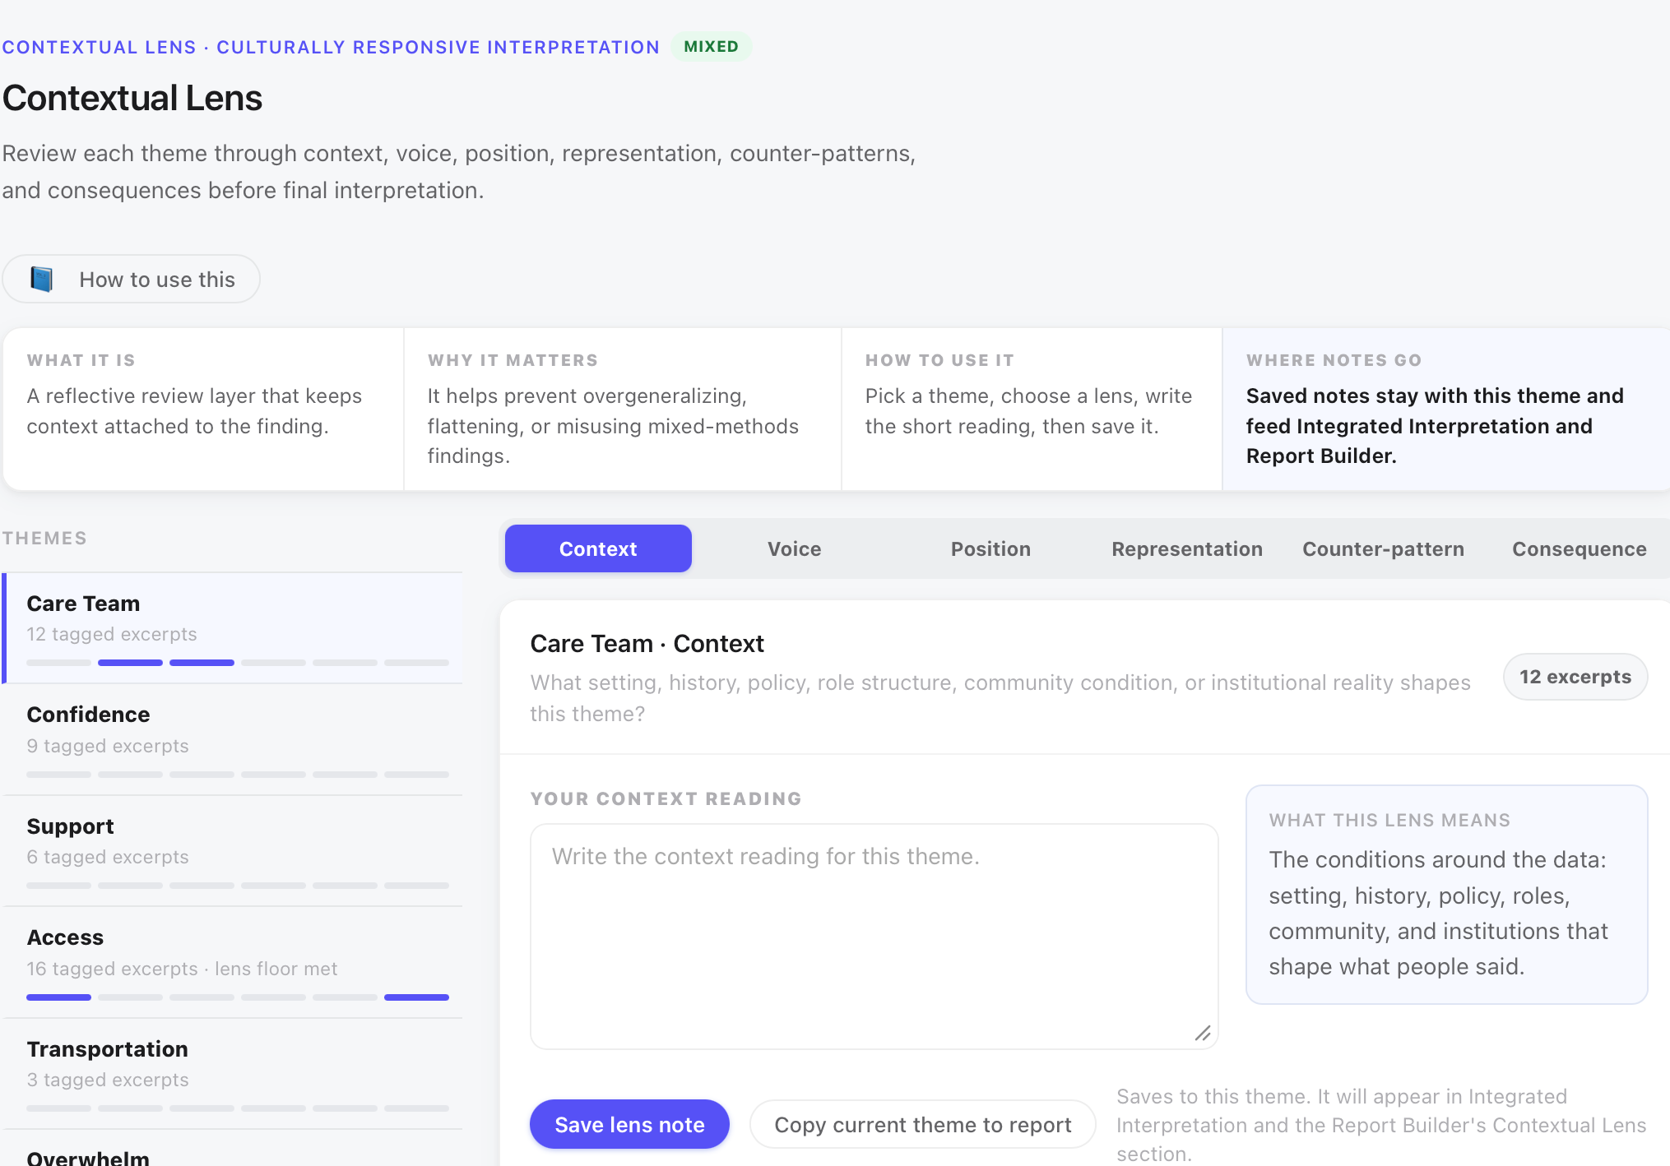Viewport: 1670px width, 1166px height.
Task: Click the 12 excerpts badge
Action: [1575, 677]
